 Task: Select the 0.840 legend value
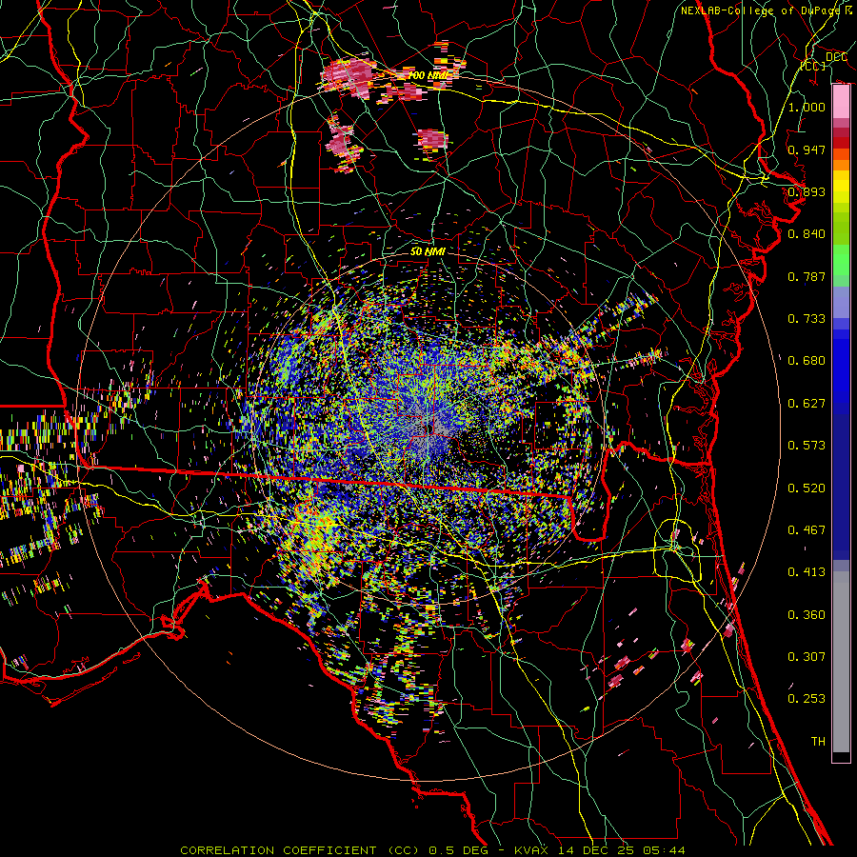(807, 234)
